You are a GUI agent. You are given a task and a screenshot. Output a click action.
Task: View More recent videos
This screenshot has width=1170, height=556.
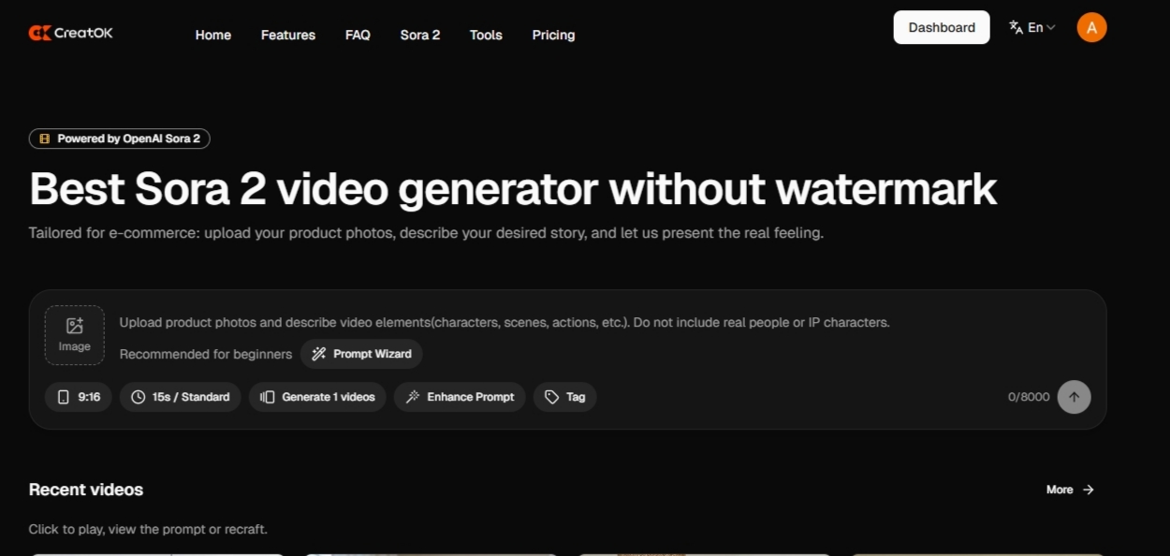click(x=1070, y=490)
